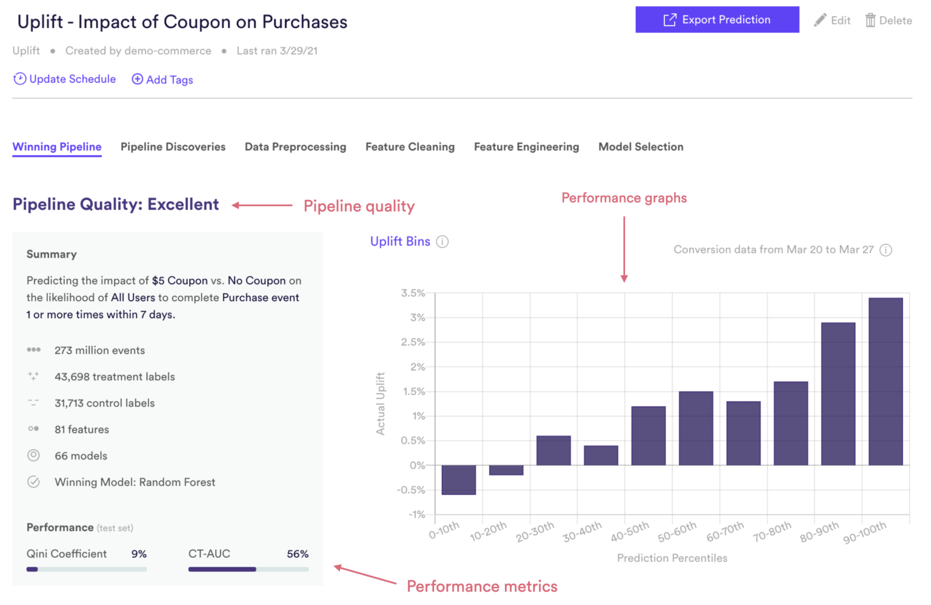Go to the Feature Engineering tab

point(526,147)
